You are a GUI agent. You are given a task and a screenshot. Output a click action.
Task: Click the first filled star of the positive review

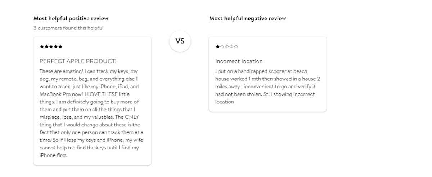[x=42, y=47]
